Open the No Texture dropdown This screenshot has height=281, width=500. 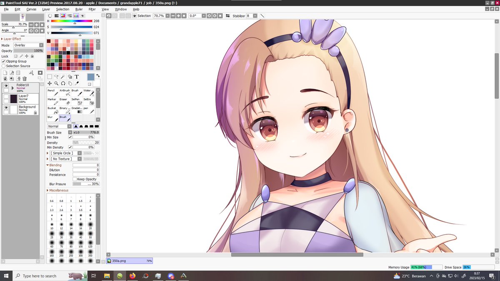(66, 159)
